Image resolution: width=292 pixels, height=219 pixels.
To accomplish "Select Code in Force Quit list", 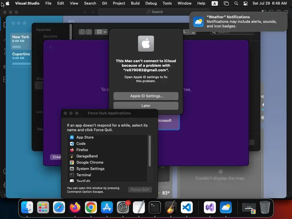I will 108,144.
